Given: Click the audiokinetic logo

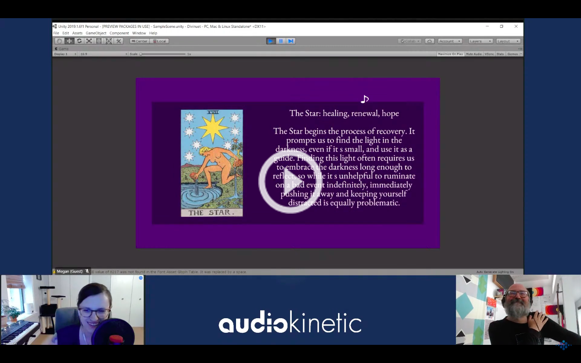Looking at the screenshot, I should 290,322.
